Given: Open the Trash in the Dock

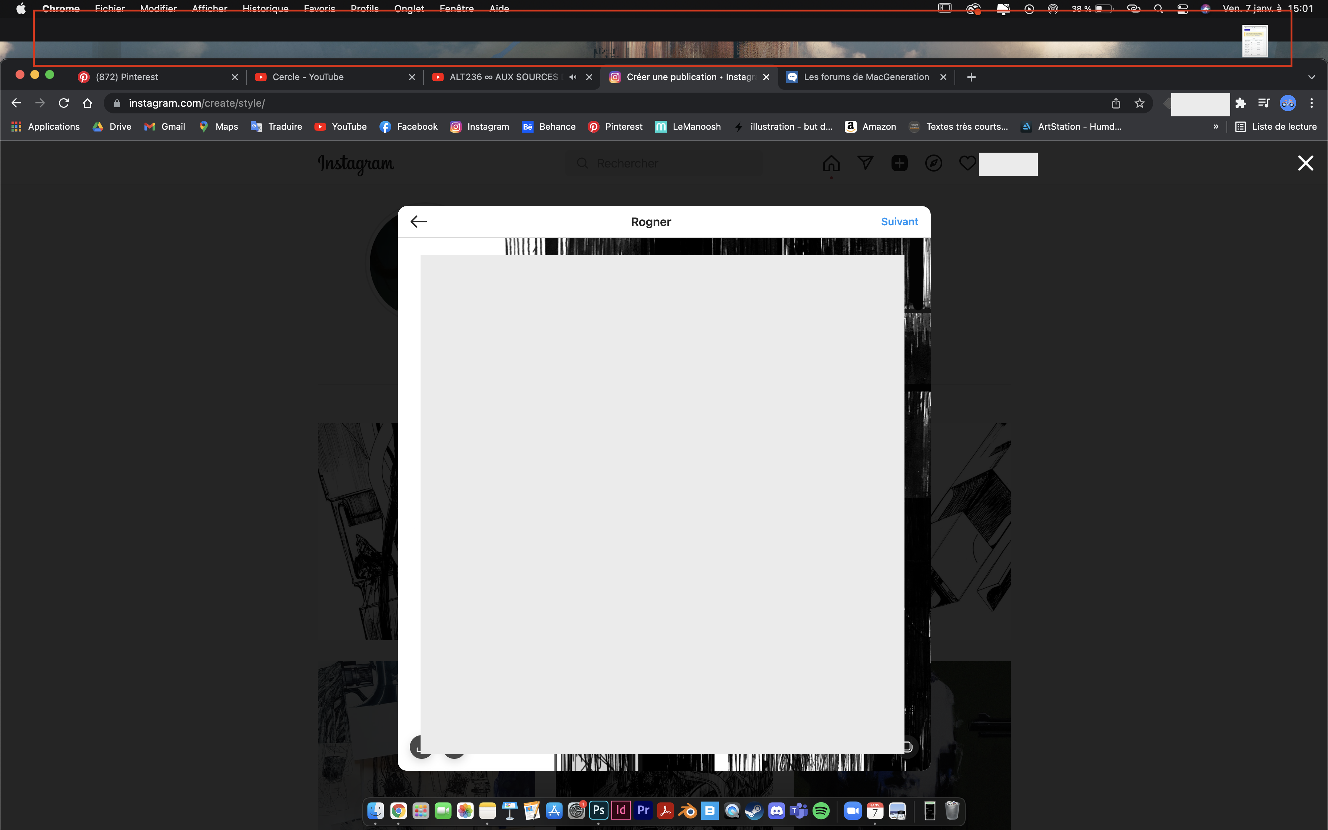Looking at the screenshot, I should (952, 811).
